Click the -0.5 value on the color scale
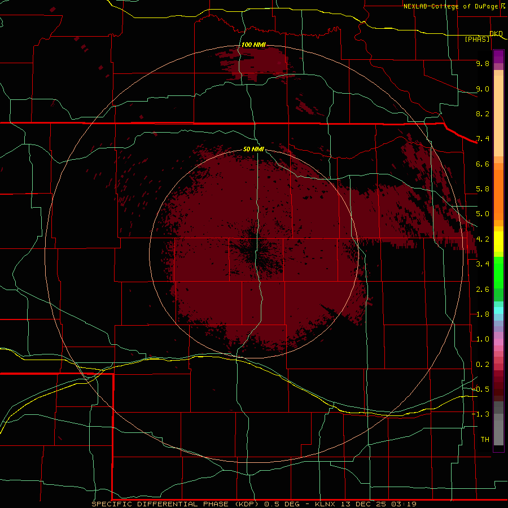The image size is (508, 508). pyautogui.click(x=480, y=389)
